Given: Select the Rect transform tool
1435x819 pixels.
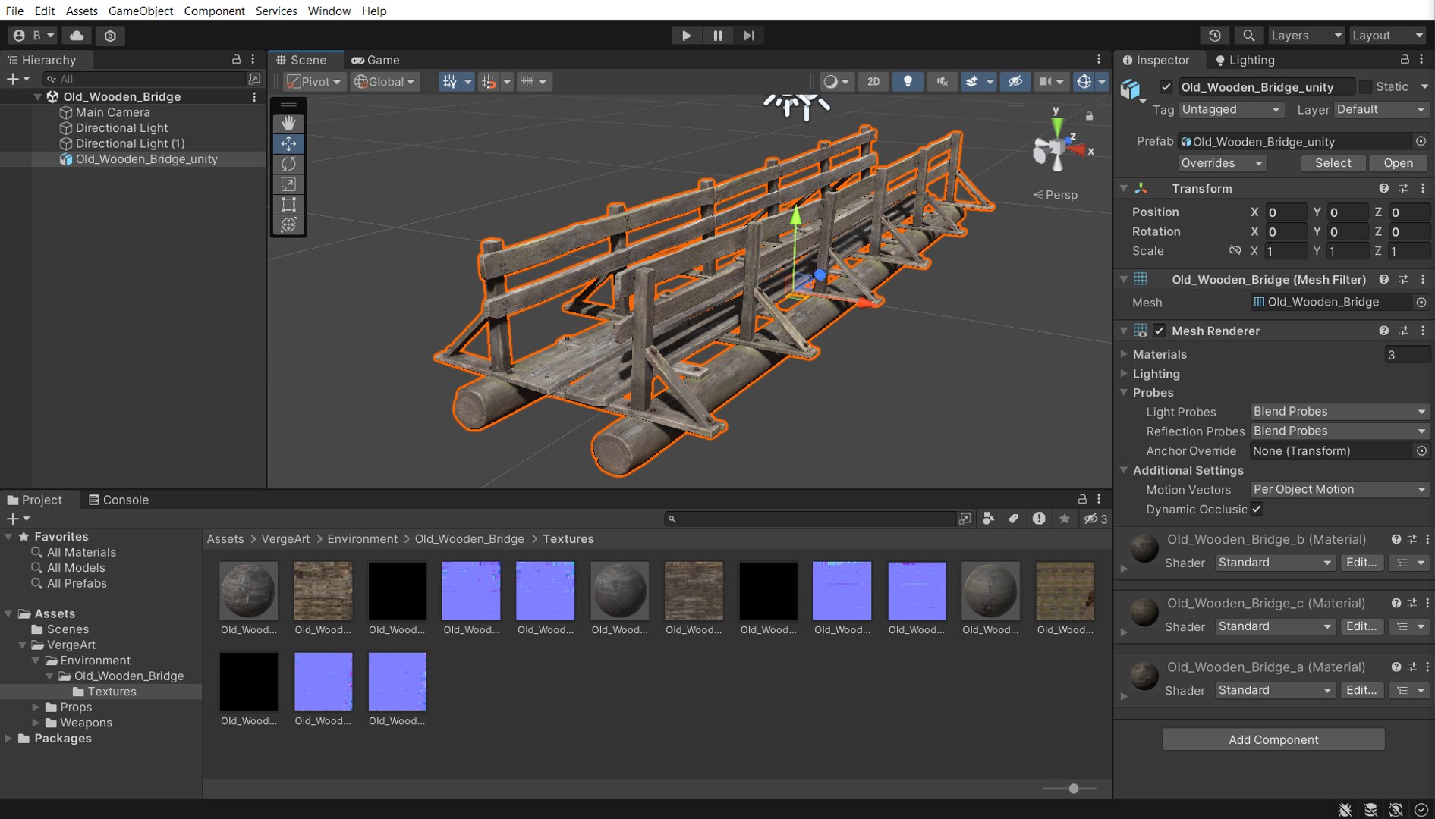Looking at the screenshot, I should pos(288,205).
